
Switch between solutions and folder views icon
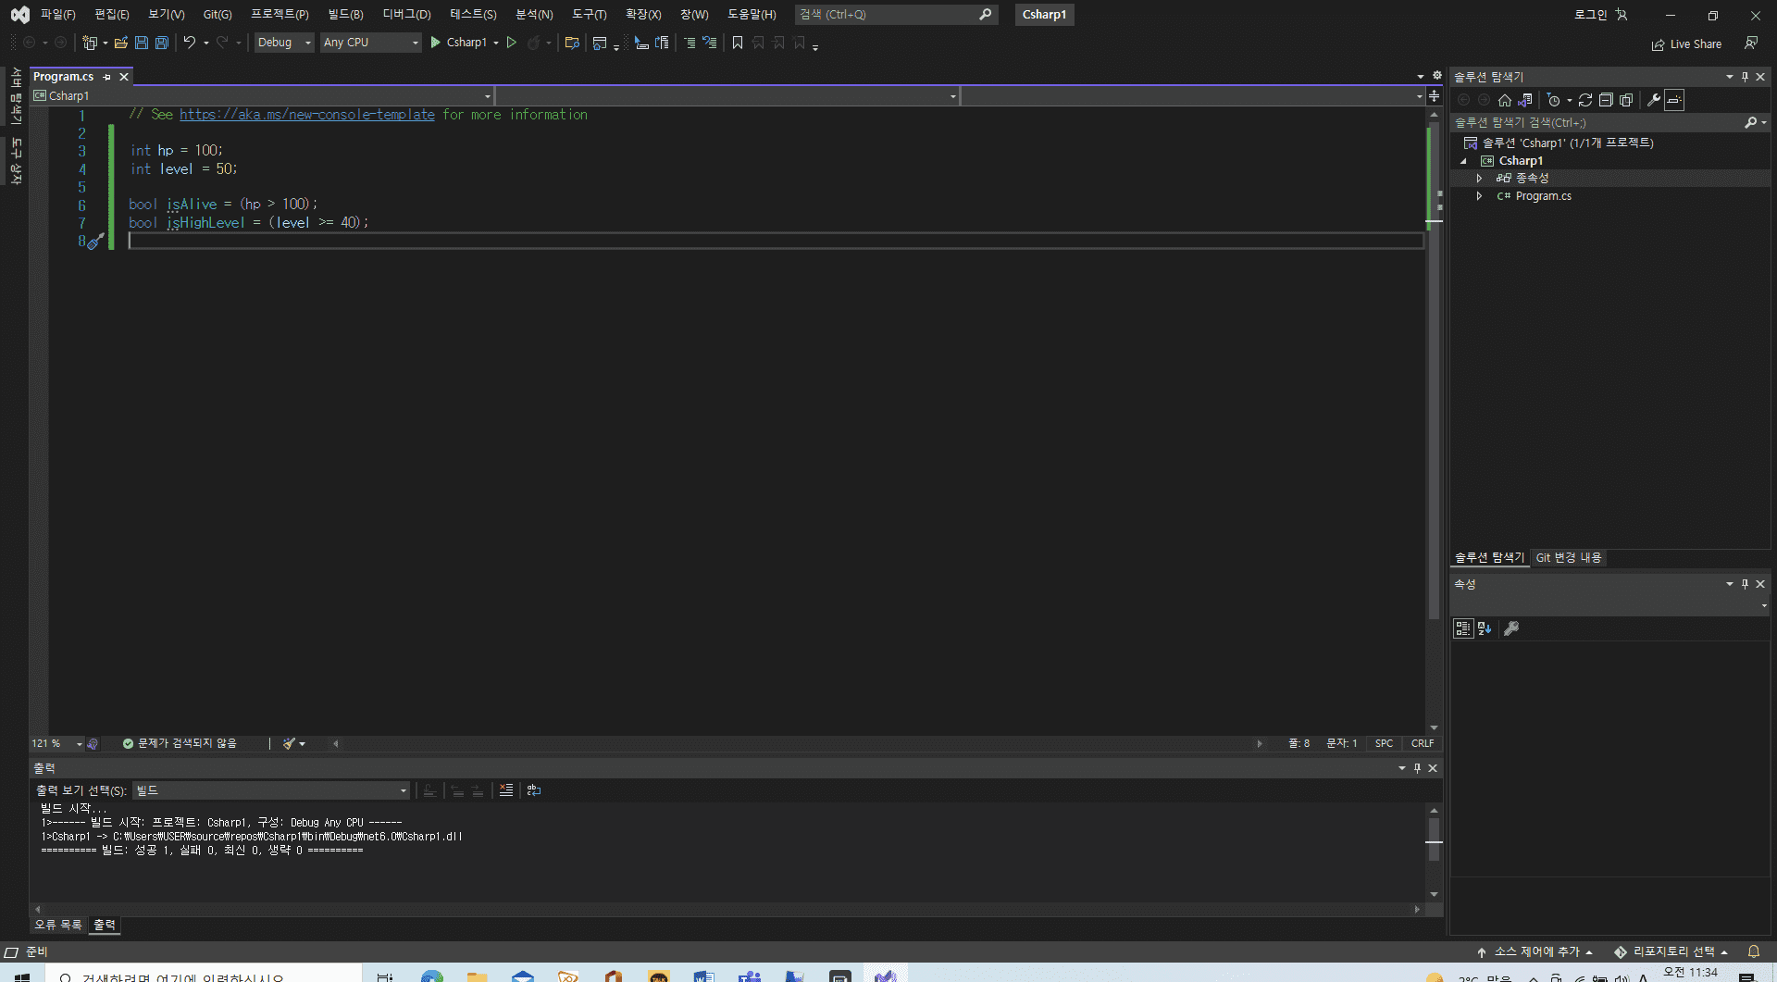(1525, 100)
